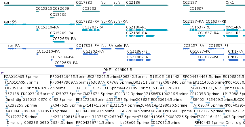Click the CG15209 gene glyph
Viewport: 245px width, 127px height.
tap(52, 18)
